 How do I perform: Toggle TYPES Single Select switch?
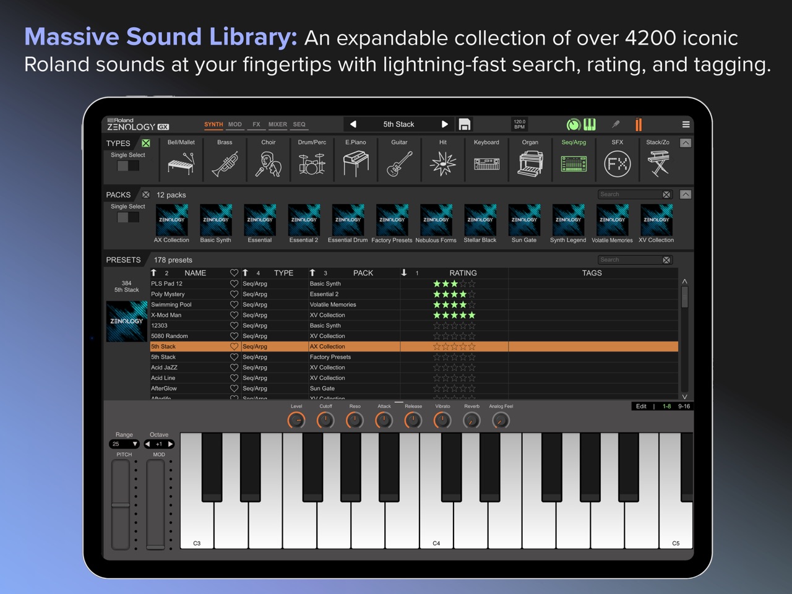pos(128,166)
